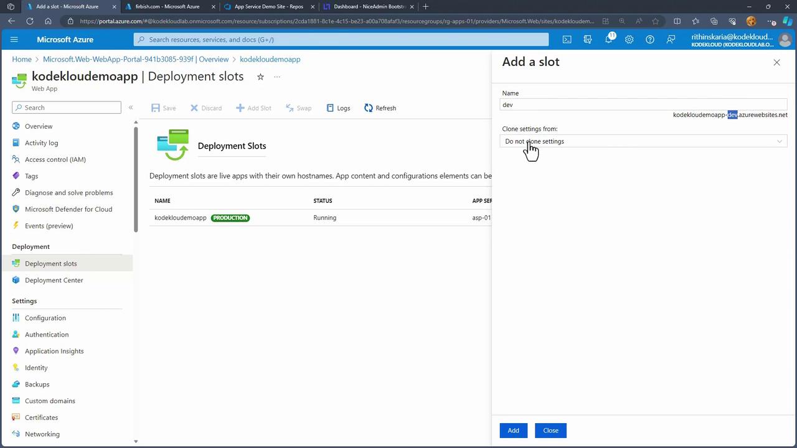
Task: Open the kodekloudemoapp breadcrumb link
Action: pyautogui.click(x=270, y=59)
